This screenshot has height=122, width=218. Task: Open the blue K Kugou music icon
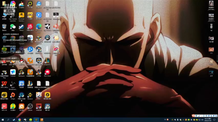click(39, 15)
